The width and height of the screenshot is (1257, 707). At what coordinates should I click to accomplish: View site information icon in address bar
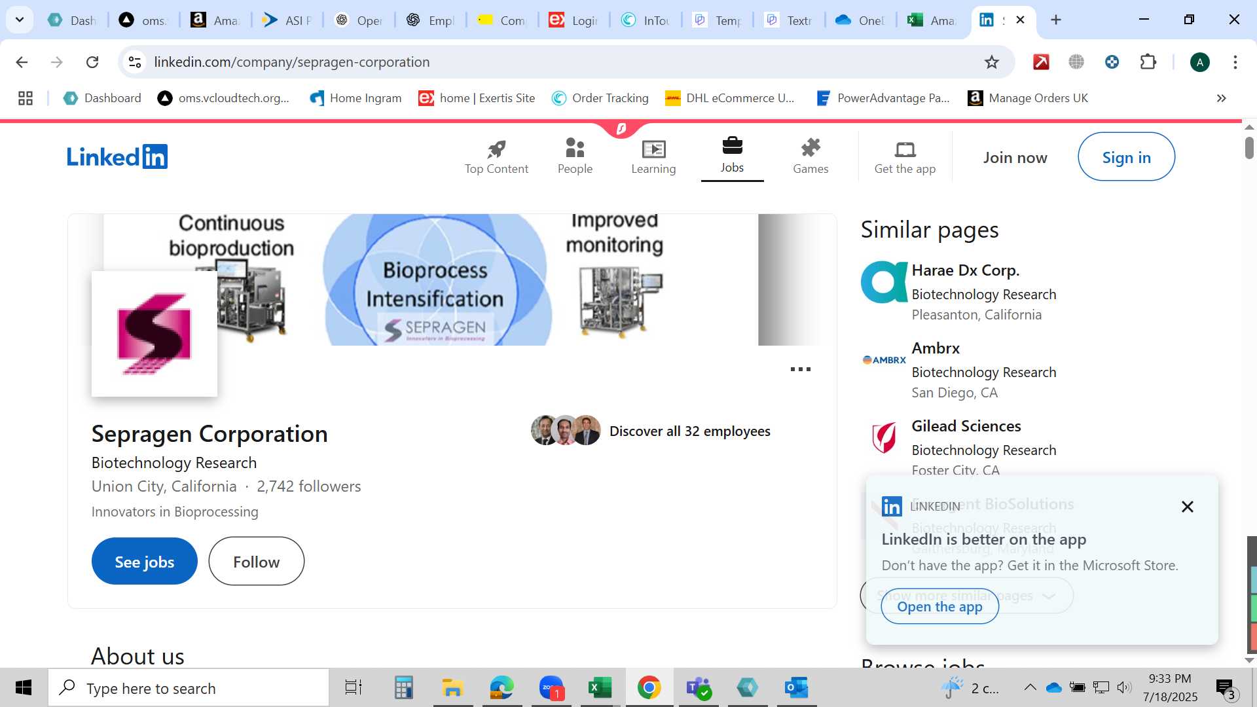(135, 62)
